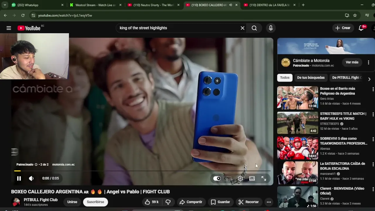Go back to the previous page
Screen dimensions: 375x211
tap(5, 15)
